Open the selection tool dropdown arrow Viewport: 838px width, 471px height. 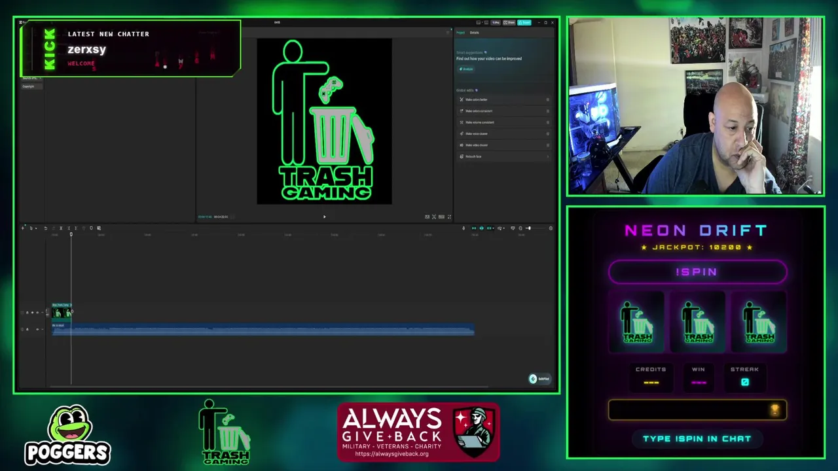(x=36, y=228)
